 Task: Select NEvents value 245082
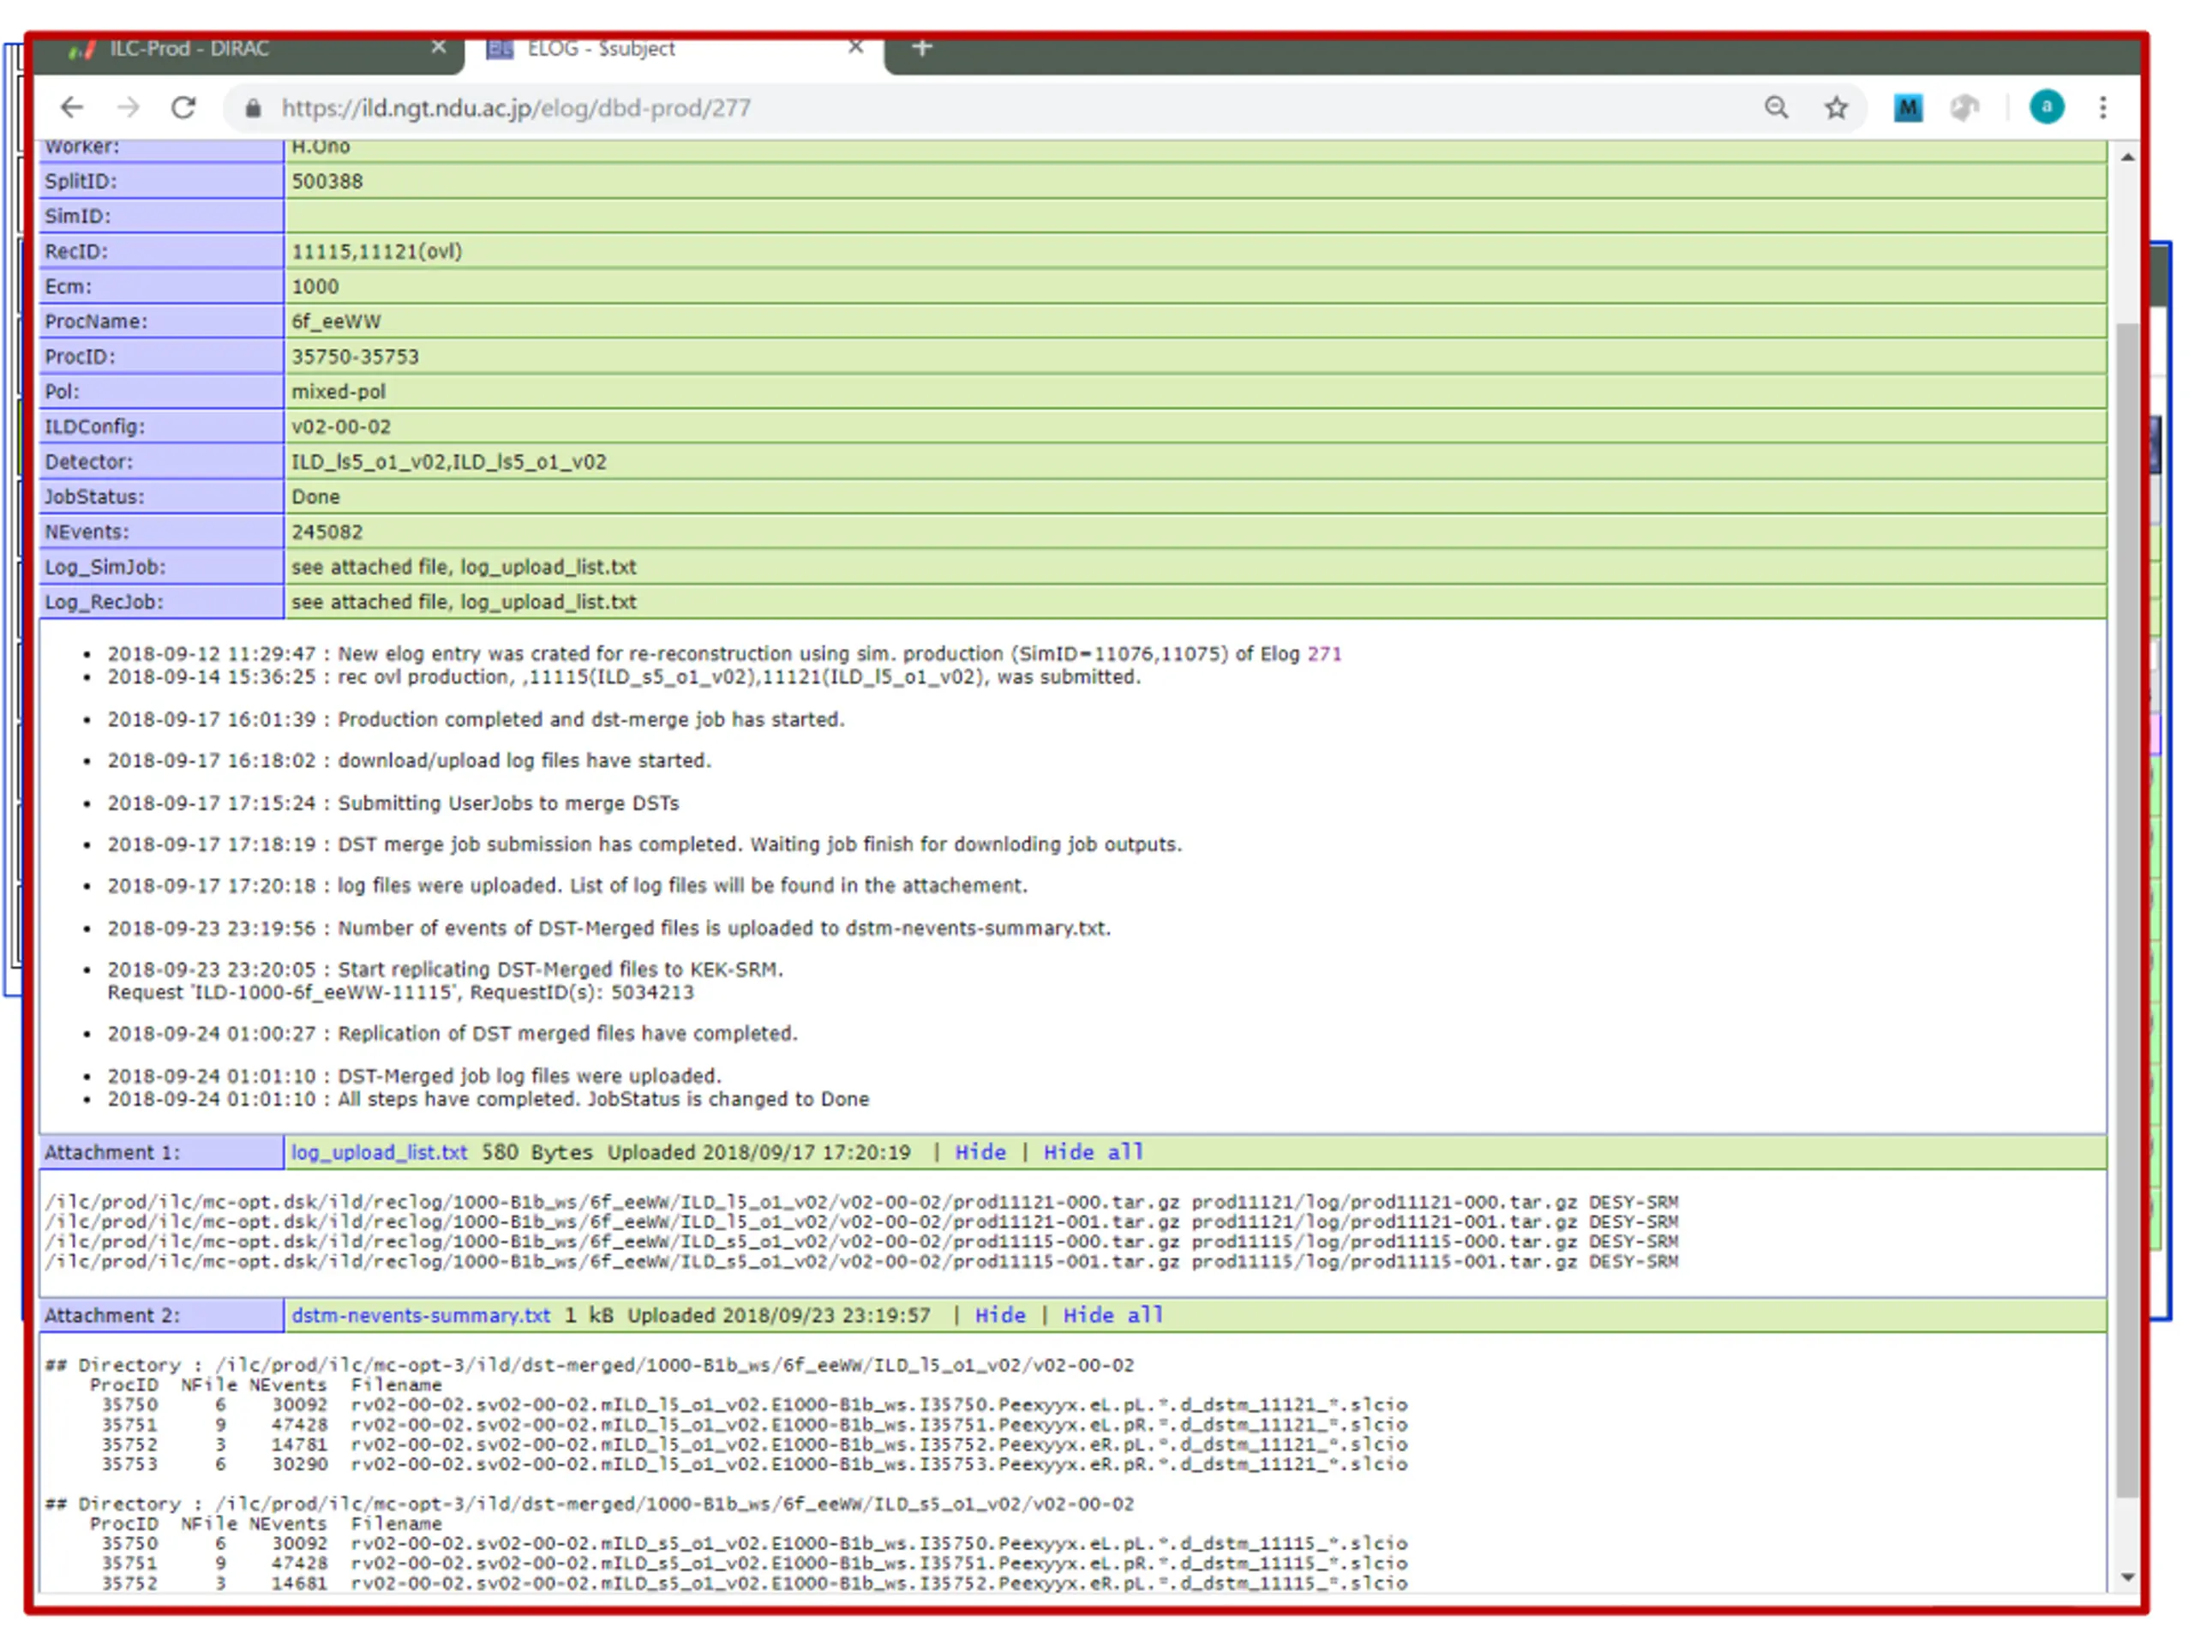[x=327, y=532]
